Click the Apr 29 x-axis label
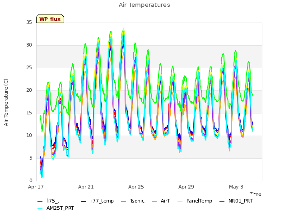The image size is (289, 217). click(186, 187)
